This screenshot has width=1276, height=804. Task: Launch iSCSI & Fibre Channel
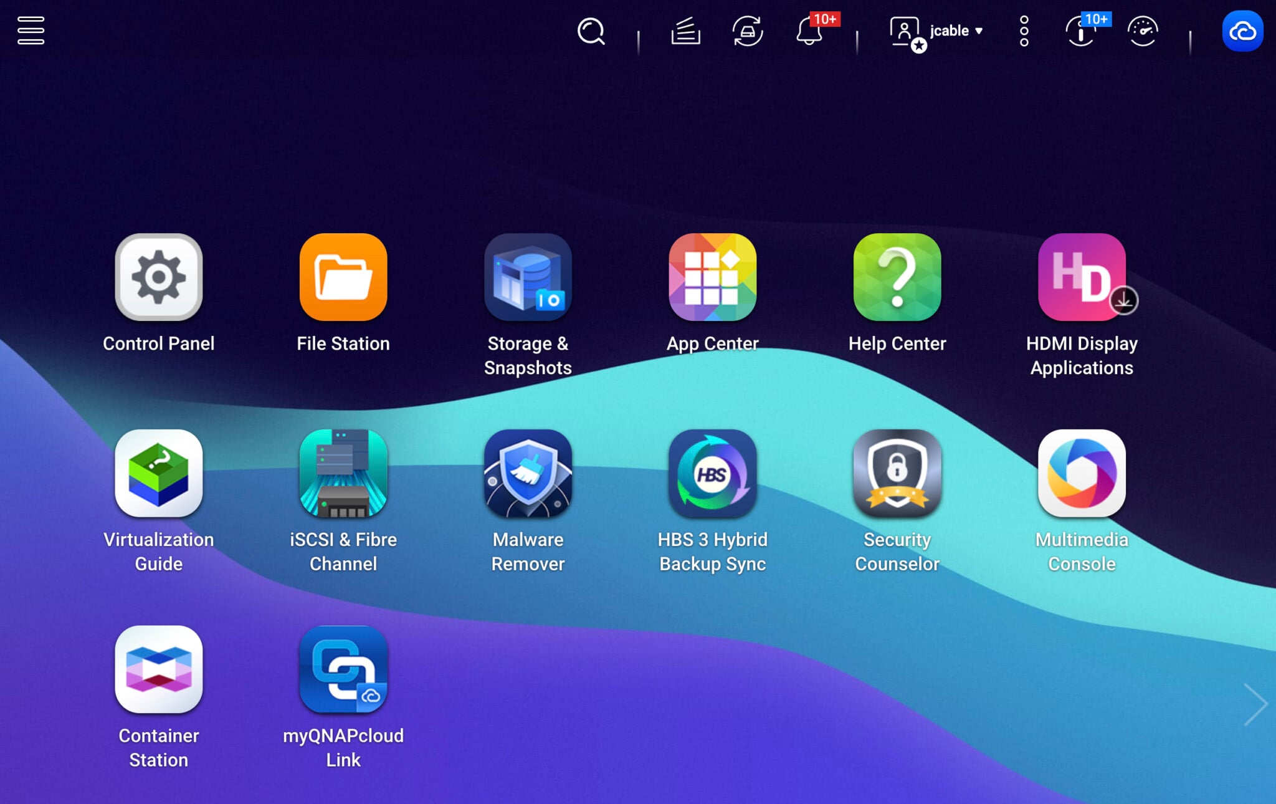click(x=343, y=473)
